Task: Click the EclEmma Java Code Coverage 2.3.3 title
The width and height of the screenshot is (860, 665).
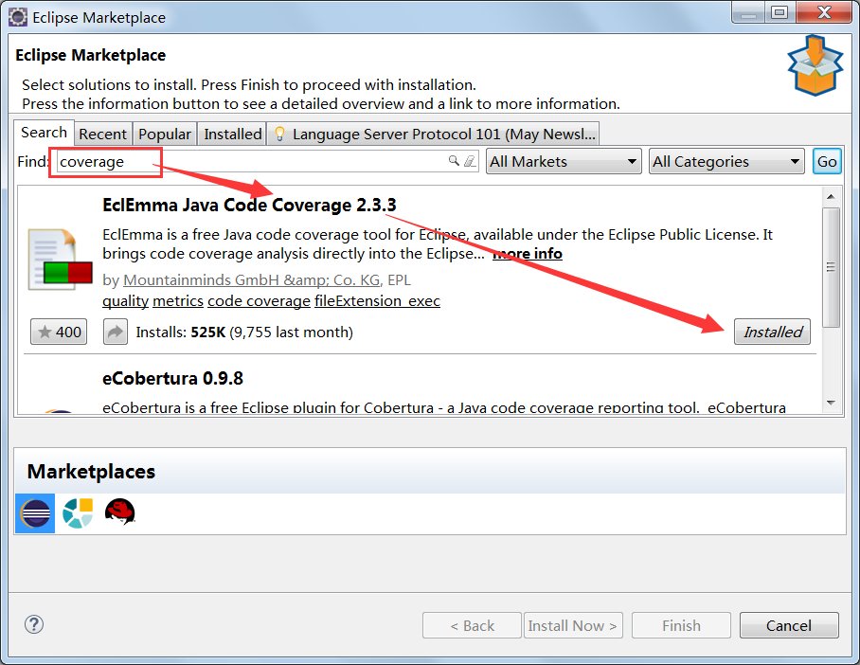Action: tap(249, 205)
